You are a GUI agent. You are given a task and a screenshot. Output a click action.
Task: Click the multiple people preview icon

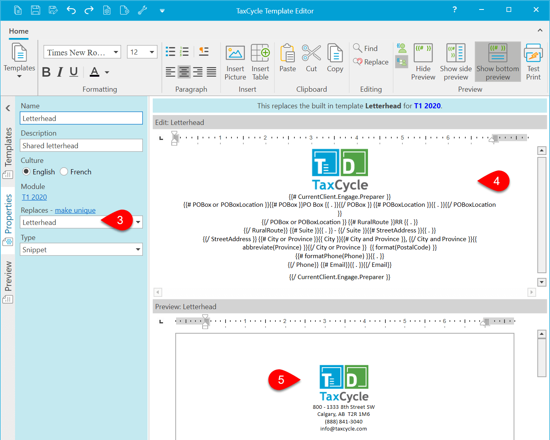click(402, 62)
